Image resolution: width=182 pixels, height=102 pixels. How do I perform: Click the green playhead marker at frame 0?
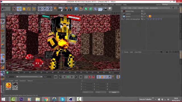[7, 73]
